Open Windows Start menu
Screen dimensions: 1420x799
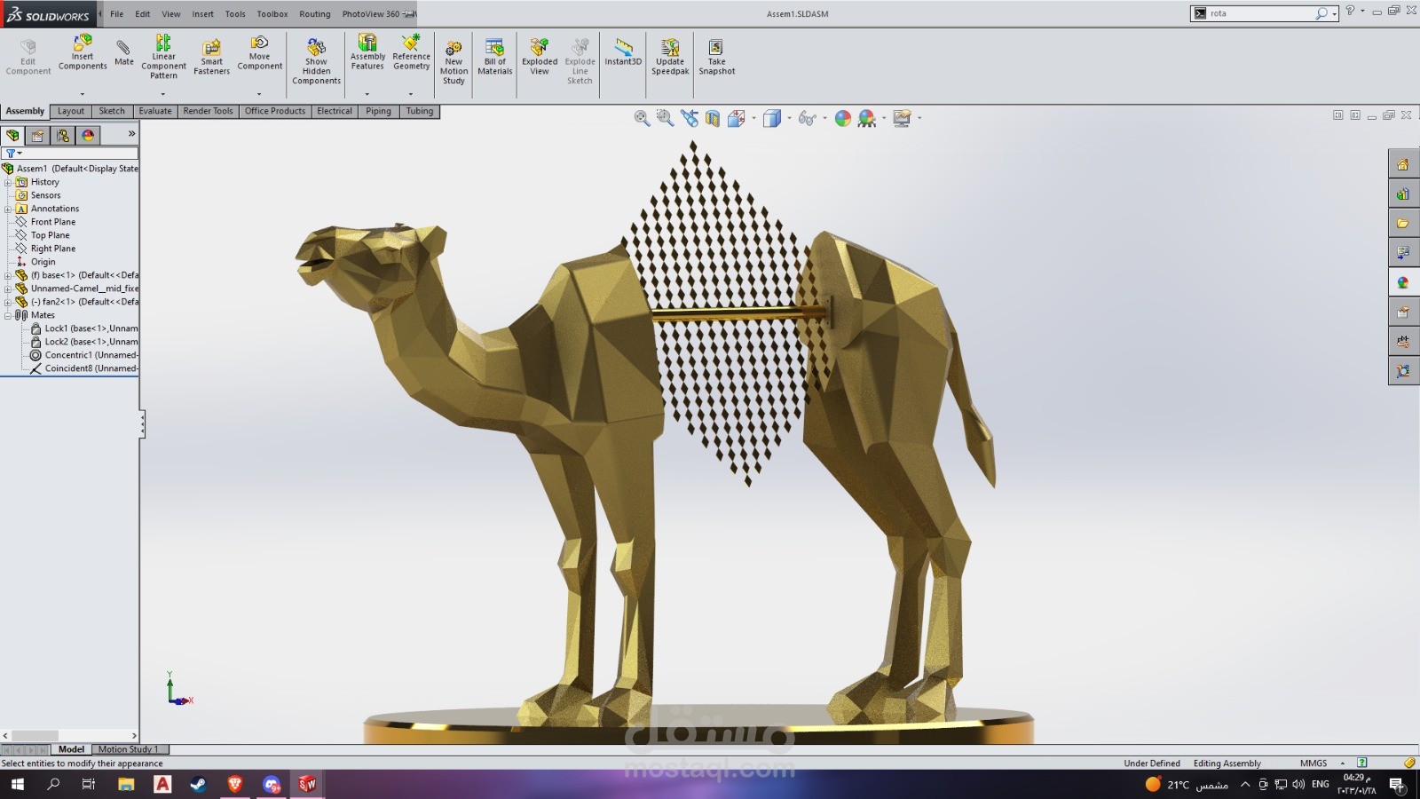[x=17, y=784]
